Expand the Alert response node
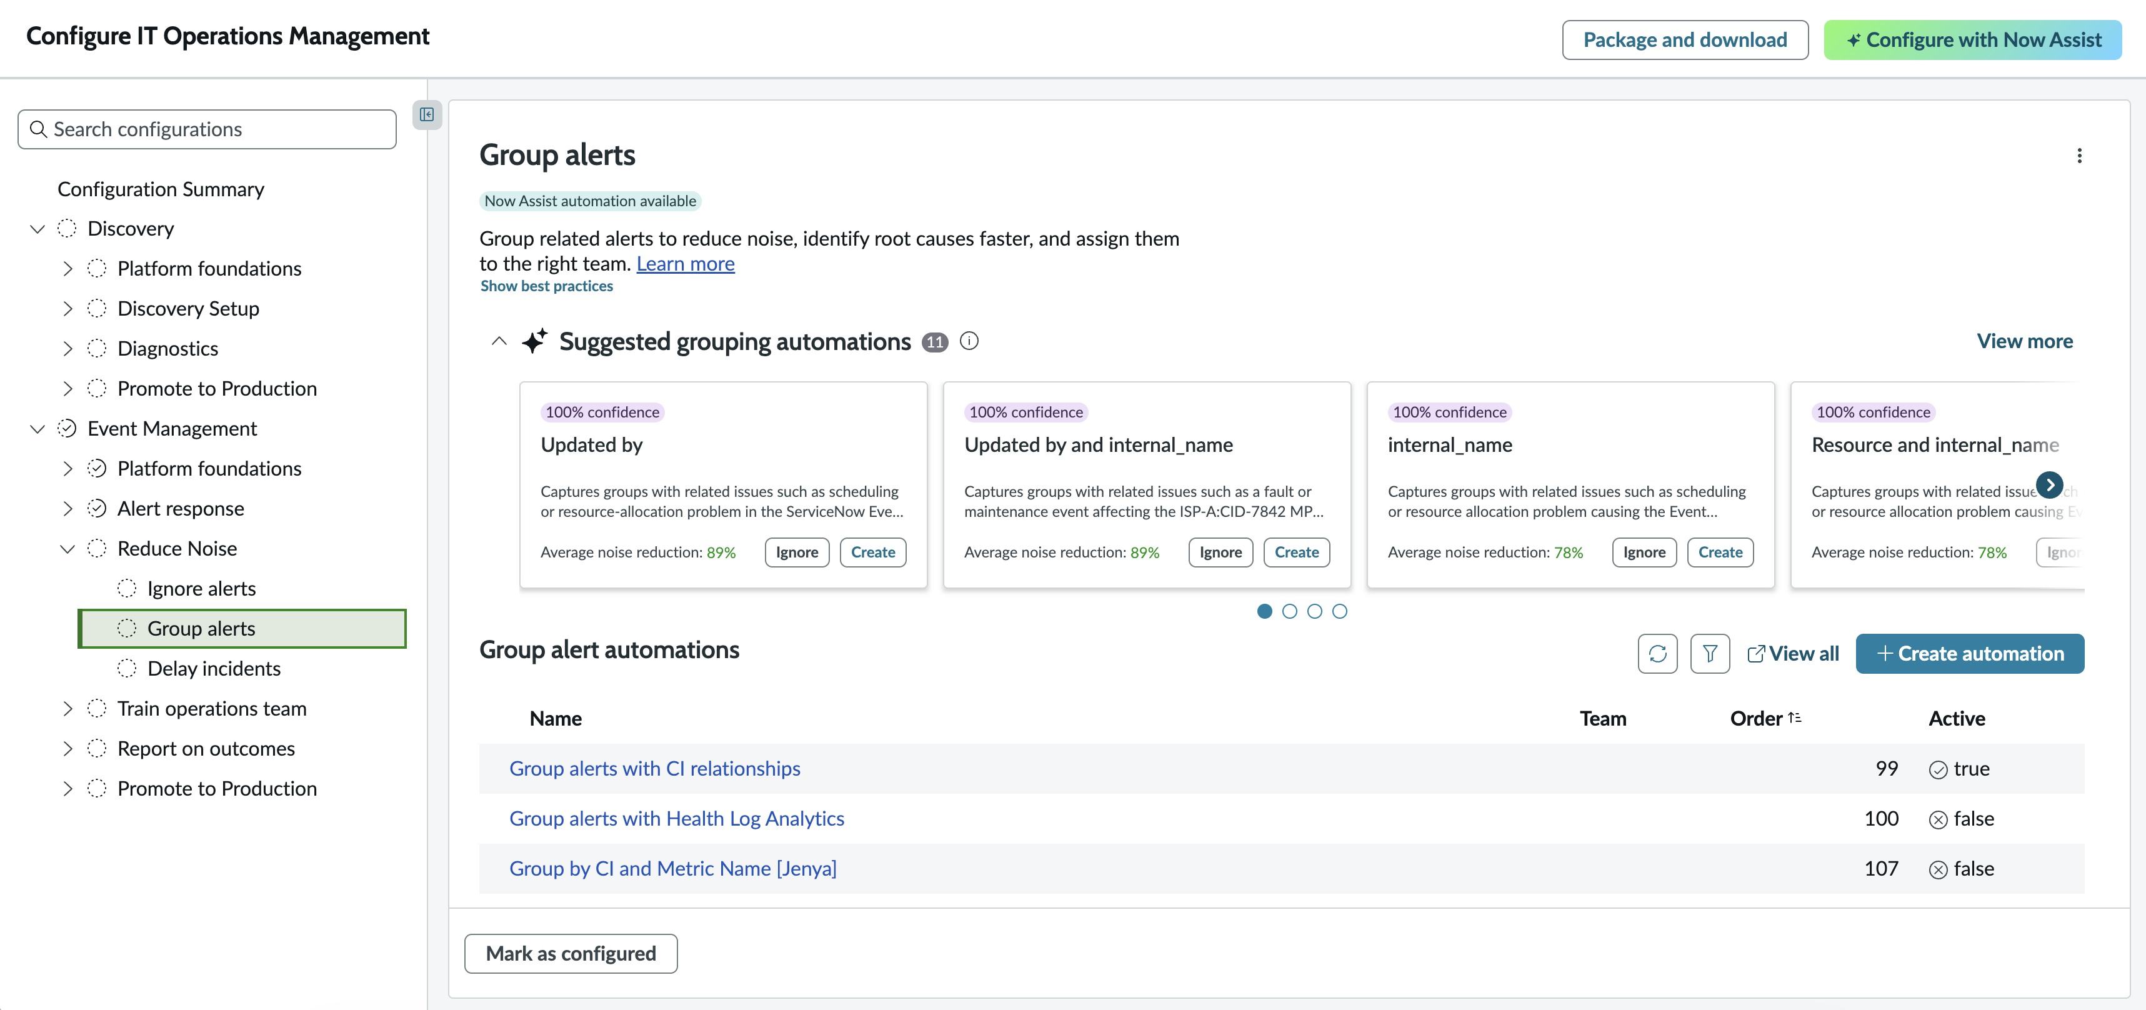This screenshot has height=1010, width=2146. 67,508
